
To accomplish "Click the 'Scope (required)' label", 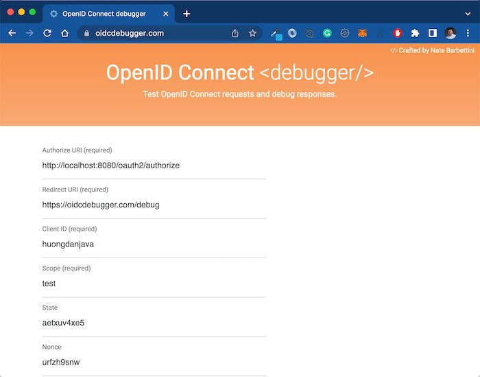I will tap(67, 269).
